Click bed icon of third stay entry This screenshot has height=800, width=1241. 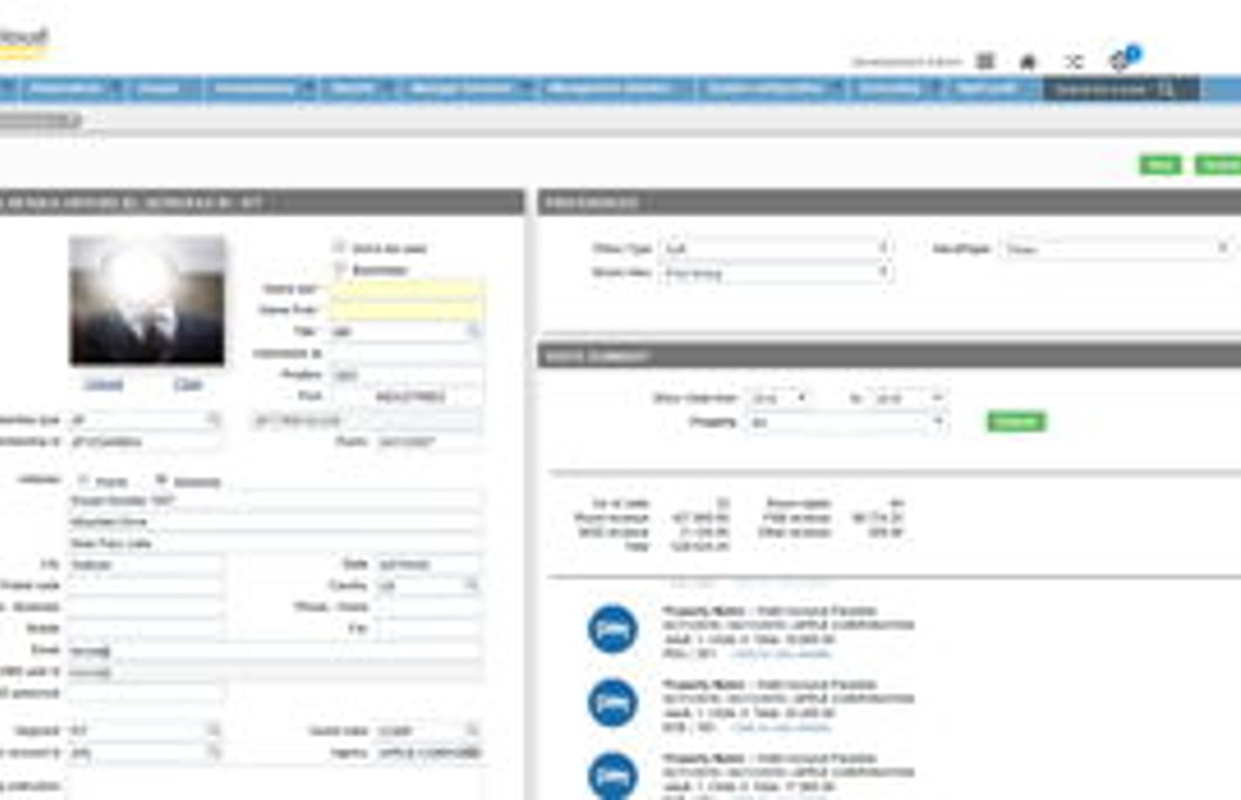613,775
